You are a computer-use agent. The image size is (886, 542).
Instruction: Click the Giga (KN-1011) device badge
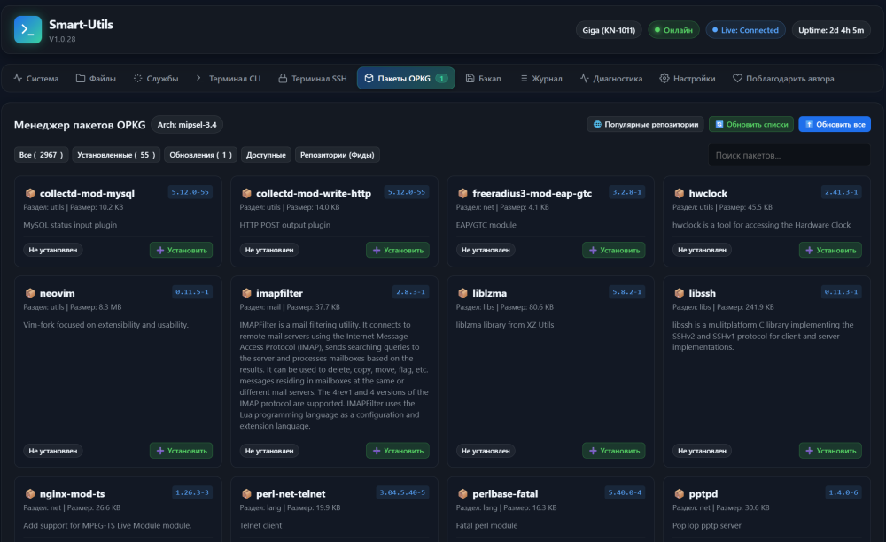(609, 30)
